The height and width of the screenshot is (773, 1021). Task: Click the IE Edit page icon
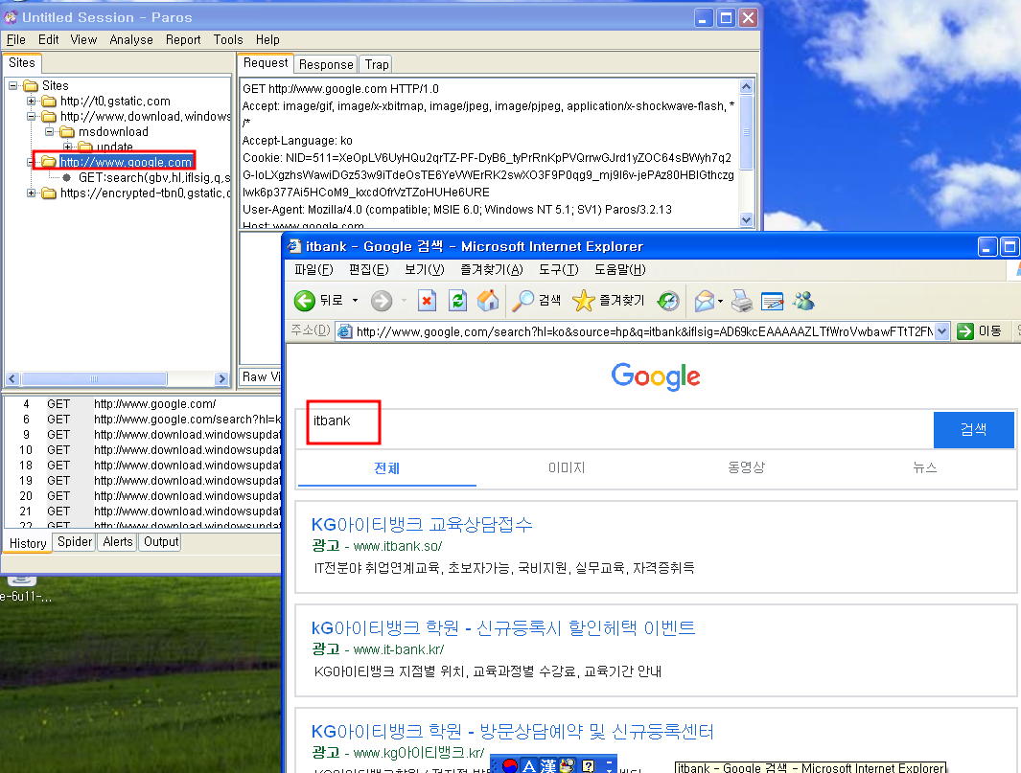coord(773,301)
